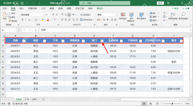The width and height of the screenshot is (193, 106).
Task: Switch to the 页面布局 ribbon tab
Action: (33, 9)
